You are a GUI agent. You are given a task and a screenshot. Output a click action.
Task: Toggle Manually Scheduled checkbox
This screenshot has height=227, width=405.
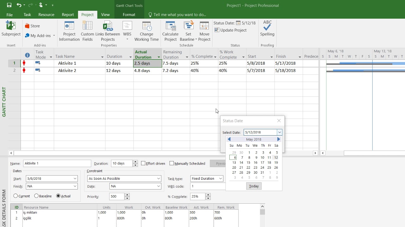tap(171, 163)
